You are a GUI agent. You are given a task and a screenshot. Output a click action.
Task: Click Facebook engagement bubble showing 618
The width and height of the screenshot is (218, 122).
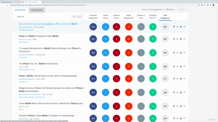(93, 27)
